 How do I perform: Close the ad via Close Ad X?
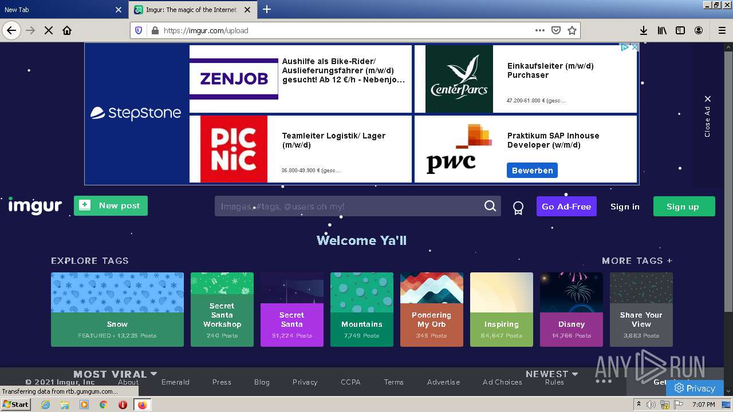708,116
